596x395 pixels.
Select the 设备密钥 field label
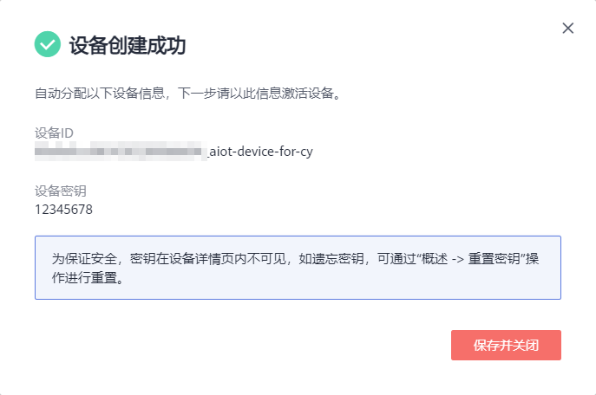coord(61,191)
